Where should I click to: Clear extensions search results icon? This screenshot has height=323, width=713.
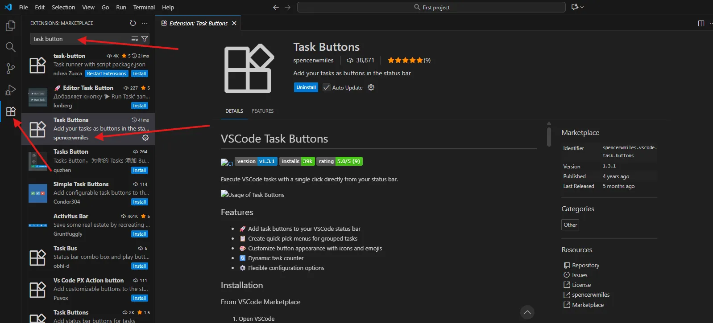[134, 39]
